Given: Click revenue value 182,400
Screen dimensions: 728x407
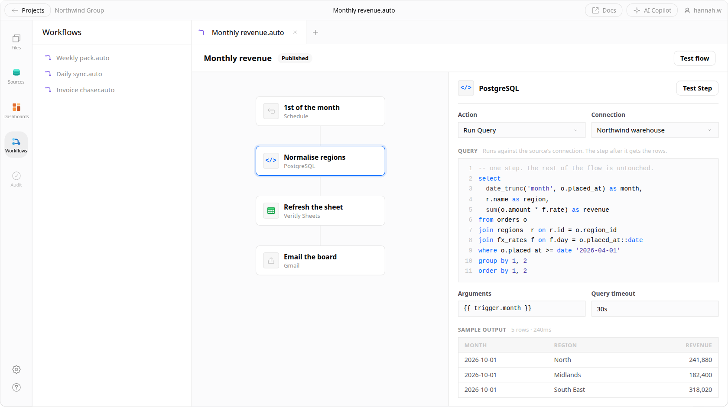Looking at the screenshot, I should tap(700, 375).
